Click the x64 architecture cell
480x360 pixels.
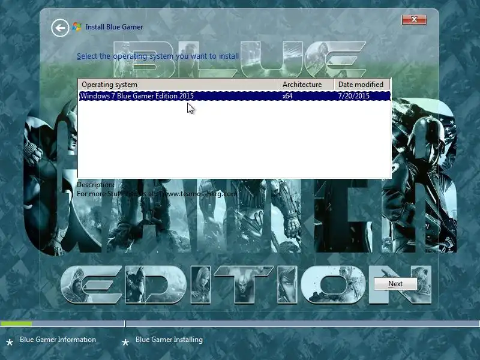pyautogui.click(x=287, y=96)
